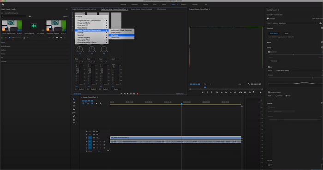Viewport: 323px width, 170px height.
Task: Play from the Audio Track Mixer transport
Action: click(x=128, y=94)
